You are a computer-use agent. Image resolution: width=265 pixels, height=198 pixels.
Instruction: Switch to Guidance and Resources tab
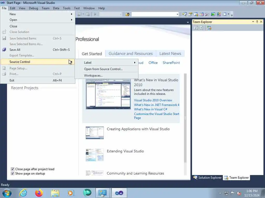coord(130,54)
